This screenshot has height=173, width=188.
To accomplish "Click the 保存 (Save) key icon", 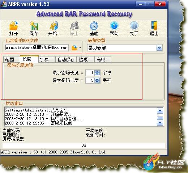I will pos(34,26).
